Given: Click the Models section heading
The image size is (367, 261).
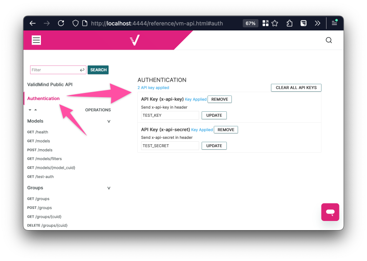Looking at the screenshot, I should click(x=35, y=121).
